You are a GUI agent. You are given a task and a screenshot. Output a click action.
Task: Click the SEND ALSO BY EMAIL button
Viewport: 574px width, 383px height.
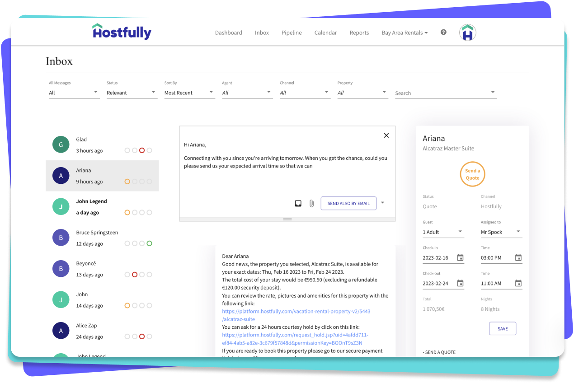(348, 204)
